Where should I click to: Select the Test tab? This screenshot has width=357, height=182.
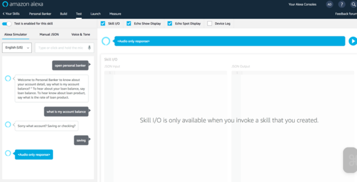(79, 14)
